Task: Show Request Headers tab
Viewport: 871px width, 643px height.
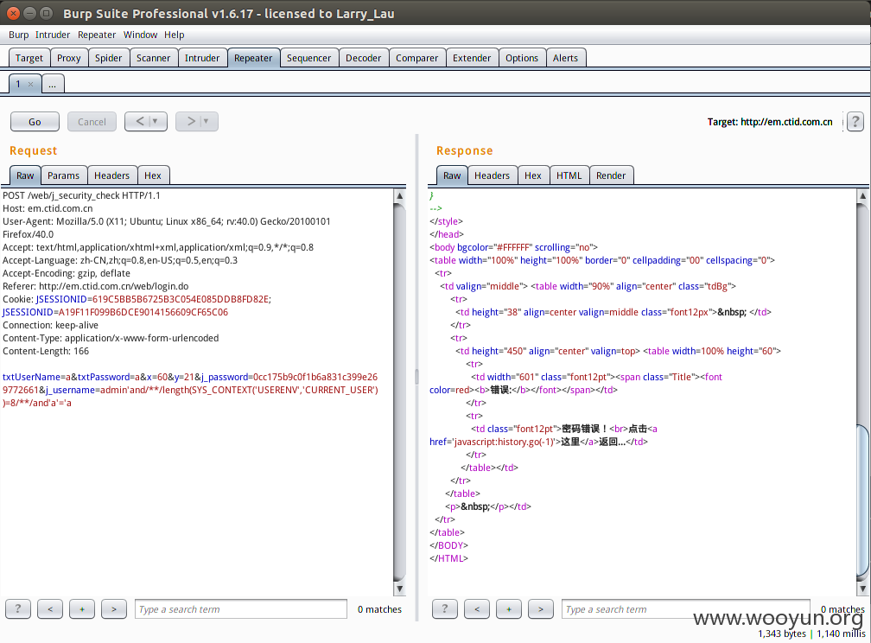Action: click(111, 175)
